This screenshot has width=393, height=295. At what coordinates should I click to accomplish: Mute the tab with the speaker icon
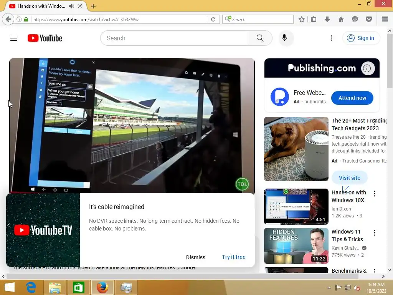(x=71, y=6)
